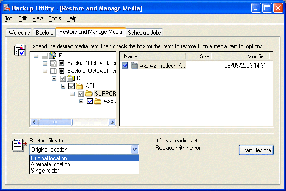Sort file list by Size column

199,56
